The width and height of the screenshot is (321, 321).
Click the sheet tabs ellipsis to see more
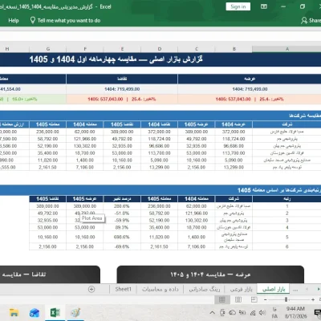point(295,289)
